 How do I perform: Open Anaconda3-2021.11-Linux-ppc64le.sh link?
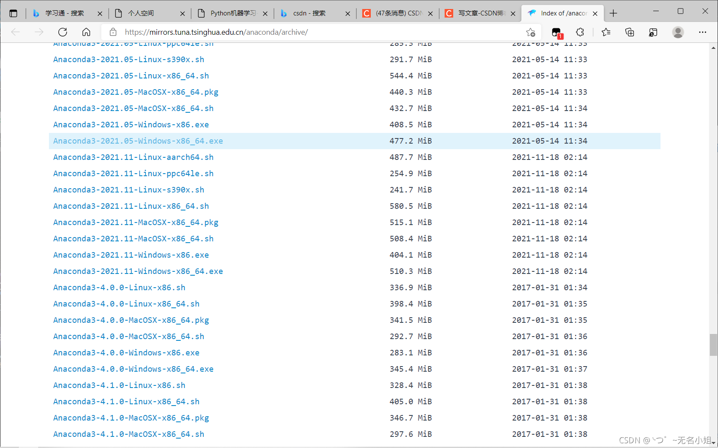coord(133,174)
